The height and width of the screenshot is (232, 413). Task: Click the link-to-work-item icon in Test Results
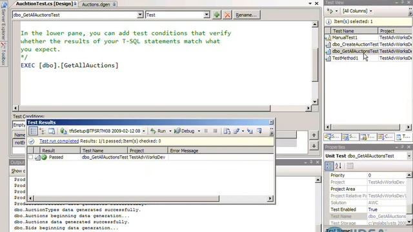pos(250,131)
